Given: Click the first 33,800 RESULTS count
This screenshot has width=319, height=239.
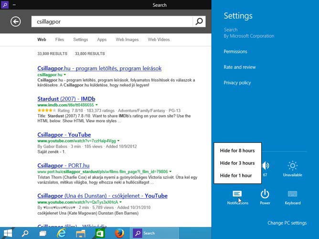Looking at the screenshot, I should [52, 54].
